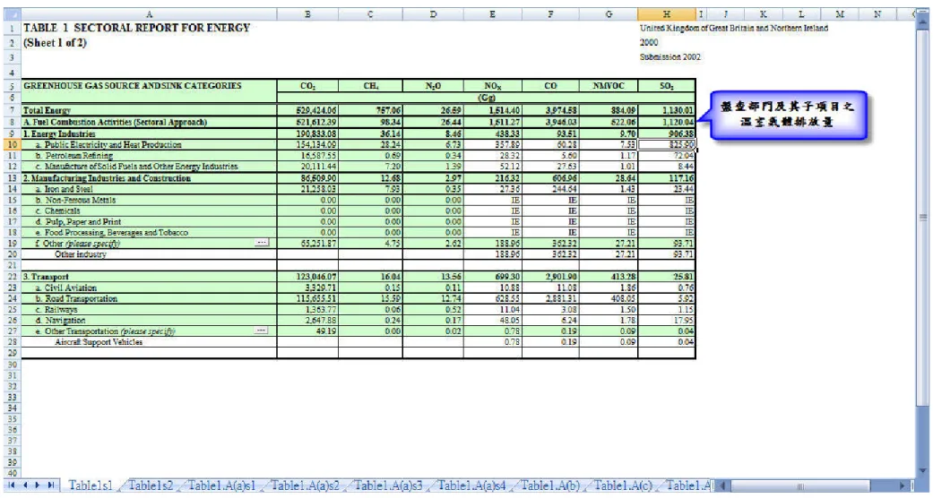Screen dimensions: 933x498
Task: Open the Table1.A(a)s1 sheet tab
Action: (x=221, y=485)
